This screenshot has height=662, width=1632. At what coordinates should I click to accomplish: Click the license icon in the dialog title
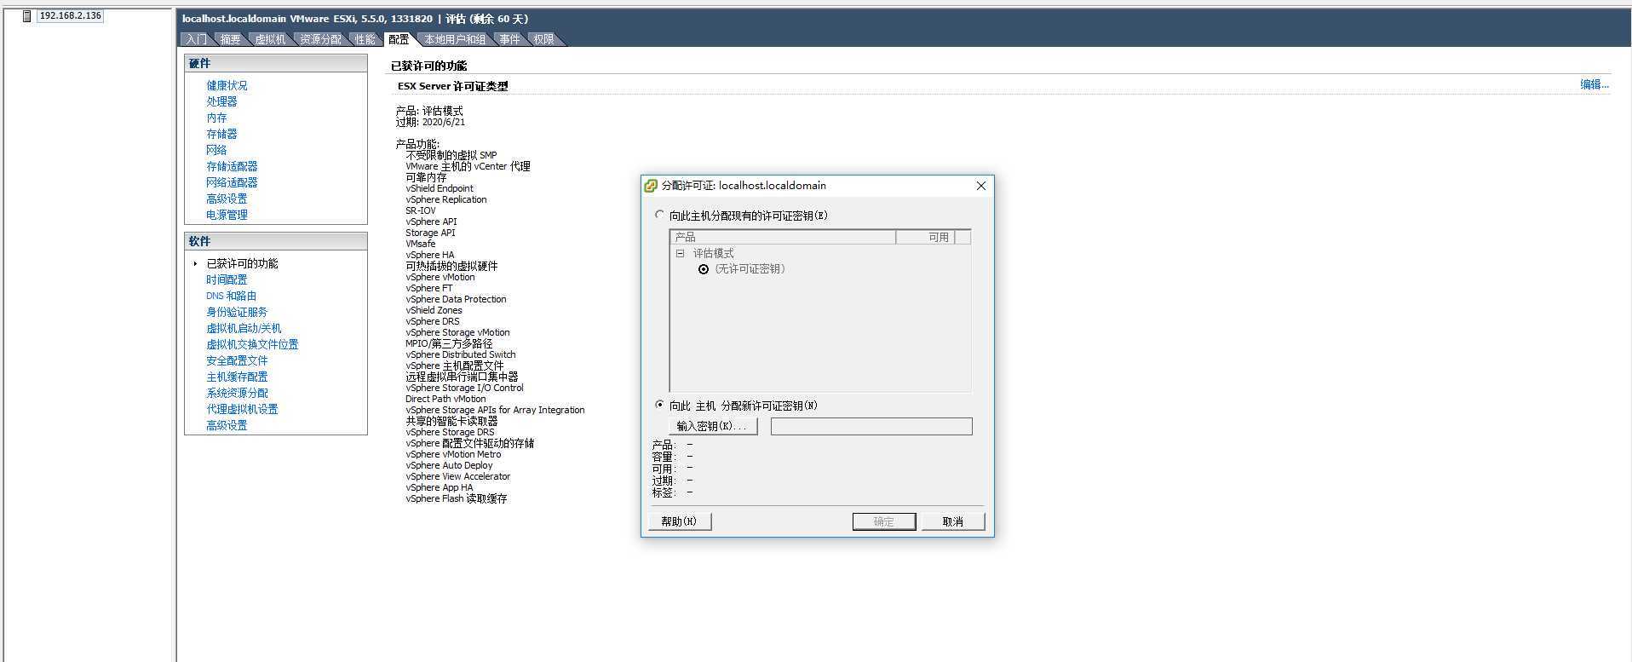(x=651, y=186)
